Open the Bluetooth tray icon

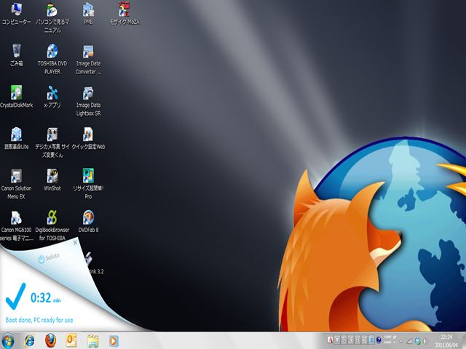point(417,341)
